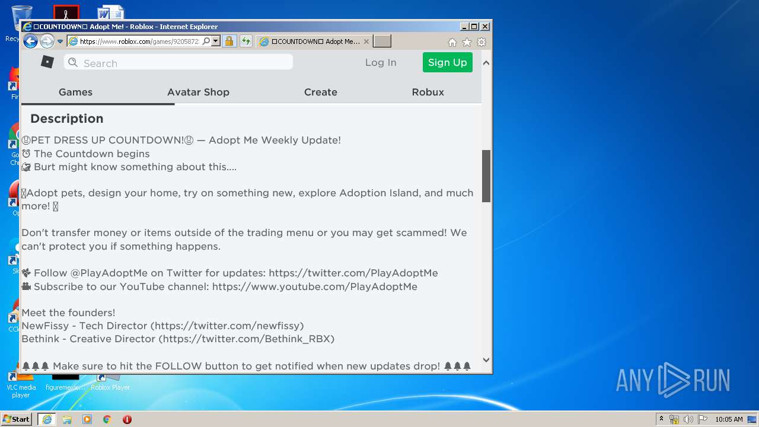
Task: Go back with the browser Back arrow
Action: click(x=30, y=42)
